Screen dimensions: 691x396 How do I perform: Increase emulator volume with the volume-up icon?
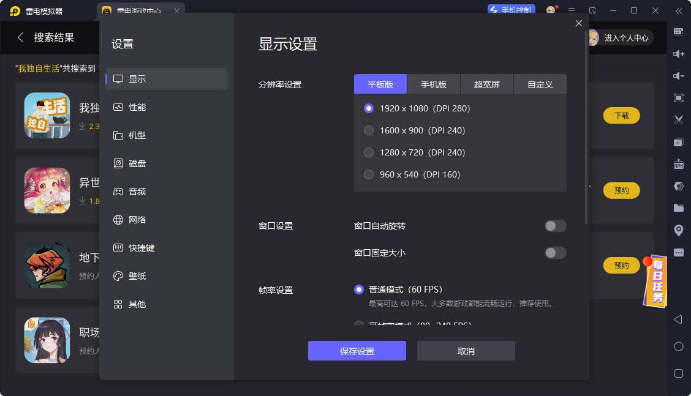click(x=679, y=54)
